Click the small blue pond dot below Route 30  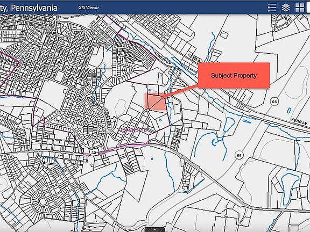[152, 158]
